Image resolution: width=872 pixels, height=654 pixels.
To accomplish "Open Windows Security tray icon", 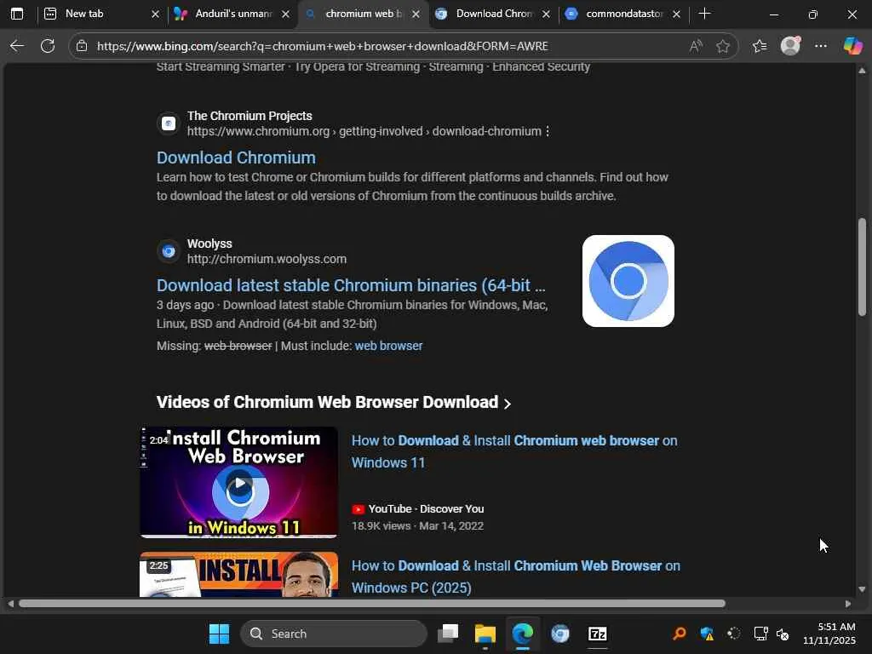I will (x=707, y=634).
